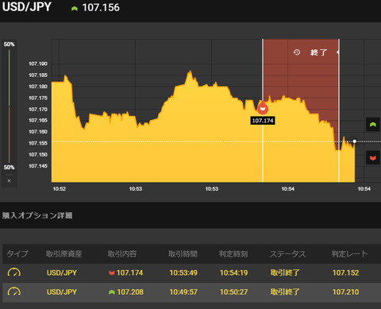Click the green arrow beside 107.156 header rate
The image size is (381, 309).
(x=75, y=9)
